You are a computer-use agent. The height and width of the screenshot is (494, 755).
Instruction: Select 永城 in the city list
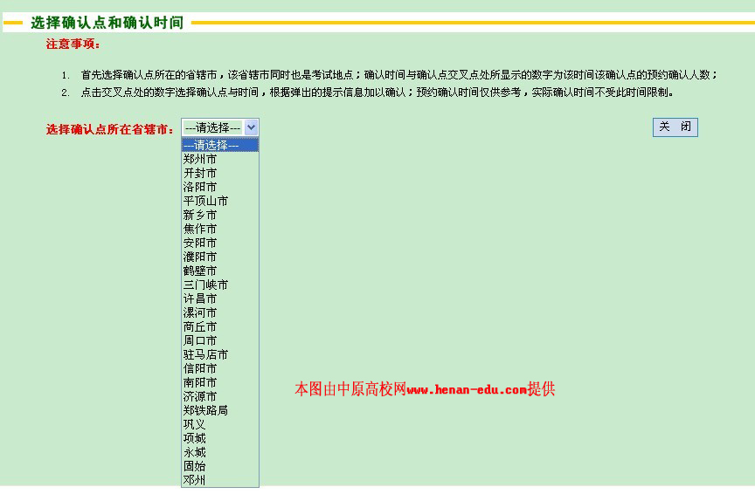195,452
